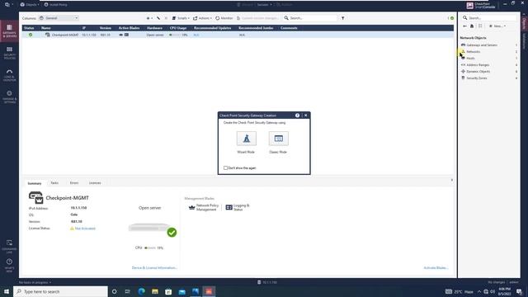Open the New dropdown in objects panel
The height and width of the screenshot is (297, 528).
point(497,26)
